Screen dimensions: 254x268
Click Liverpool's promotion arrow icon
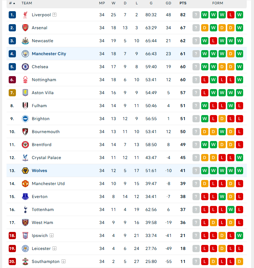(x=54, y=15)
